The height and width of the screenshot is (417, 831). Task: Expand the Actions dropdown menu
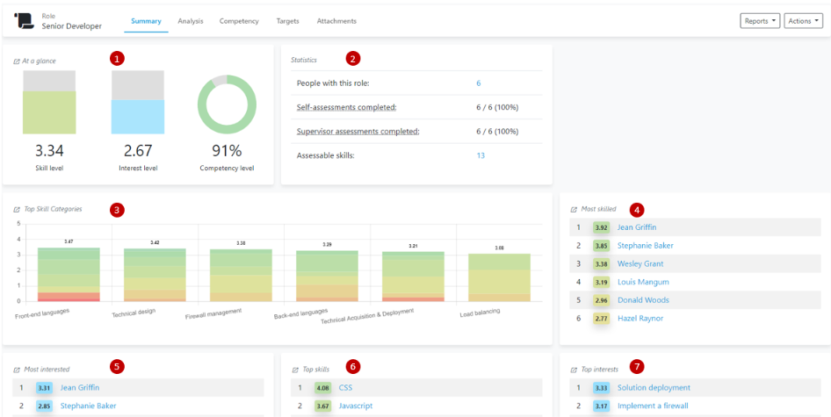804,21
